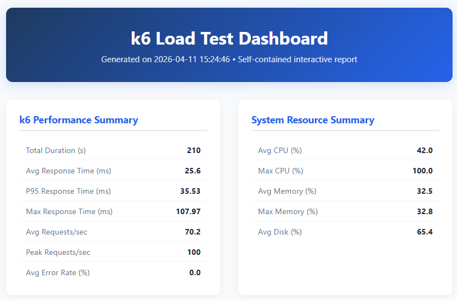The height and width of the screenshot is (300, 457).
Task: Click the average response value 25.6
Action: [192, 171]
